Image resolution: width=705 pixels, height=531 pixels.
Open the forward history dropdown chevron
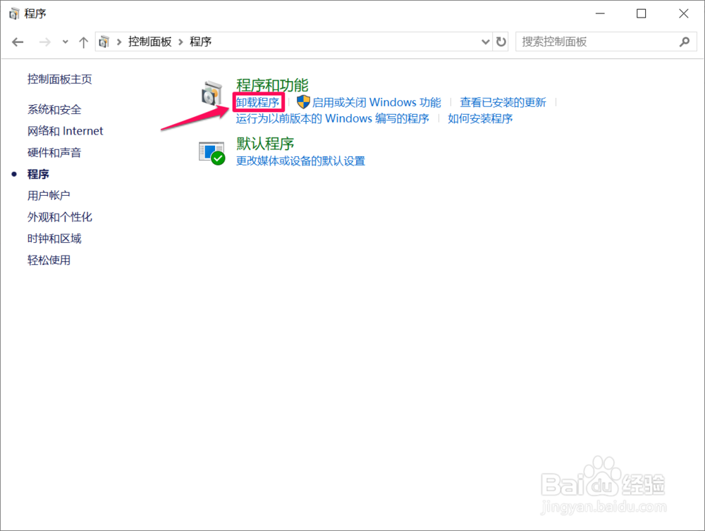(x=65, y=42)
